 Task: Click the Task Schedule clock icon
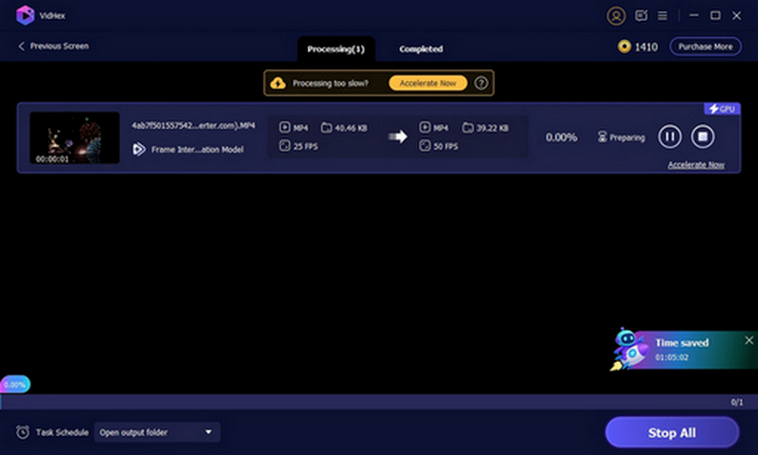tap(22, 432)
